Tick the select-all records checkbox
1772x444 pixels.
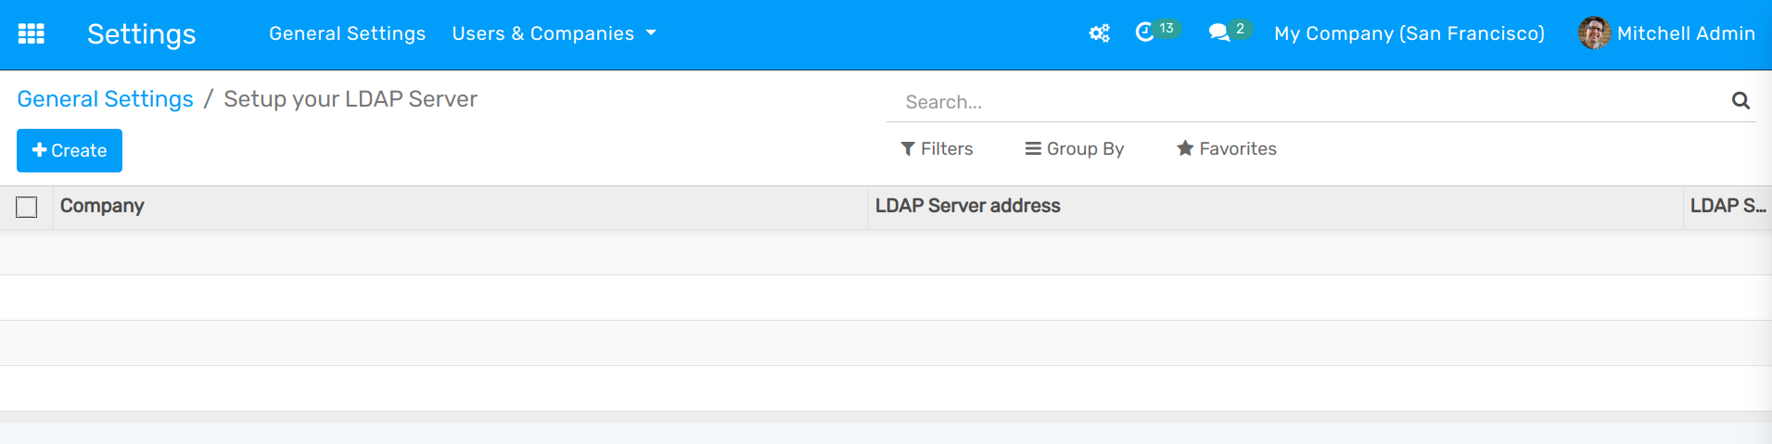coord(27,208)
